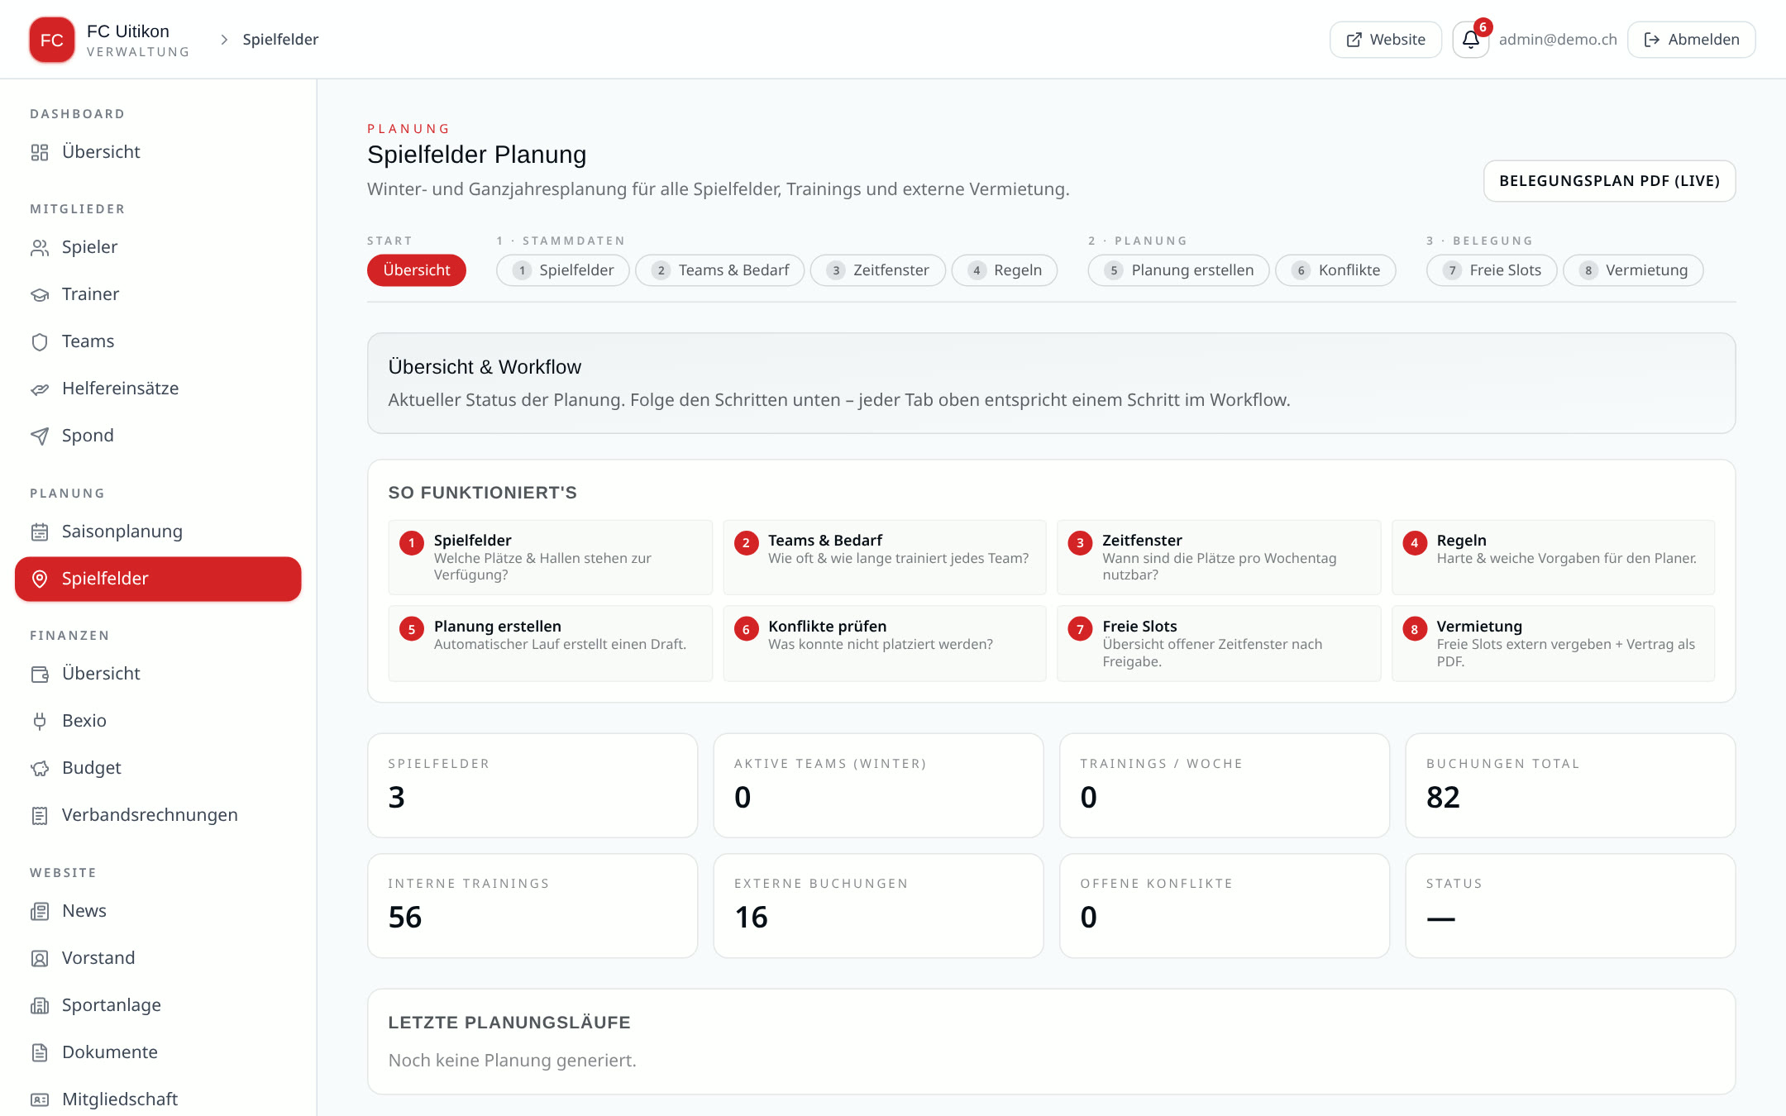Click the Verbandsrechnungen receipt icon
1786x1116 pixels.
point(40,815)
